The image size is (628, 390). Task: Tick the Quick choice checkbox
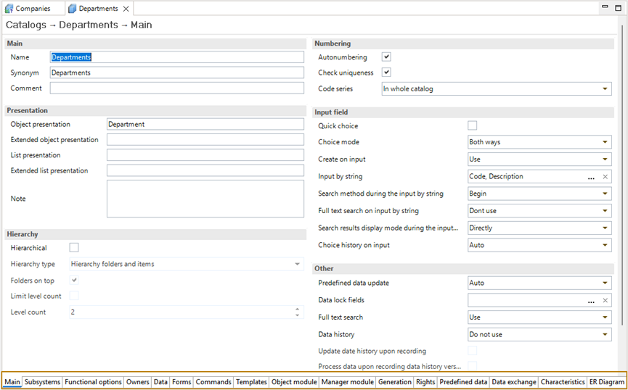473,126
